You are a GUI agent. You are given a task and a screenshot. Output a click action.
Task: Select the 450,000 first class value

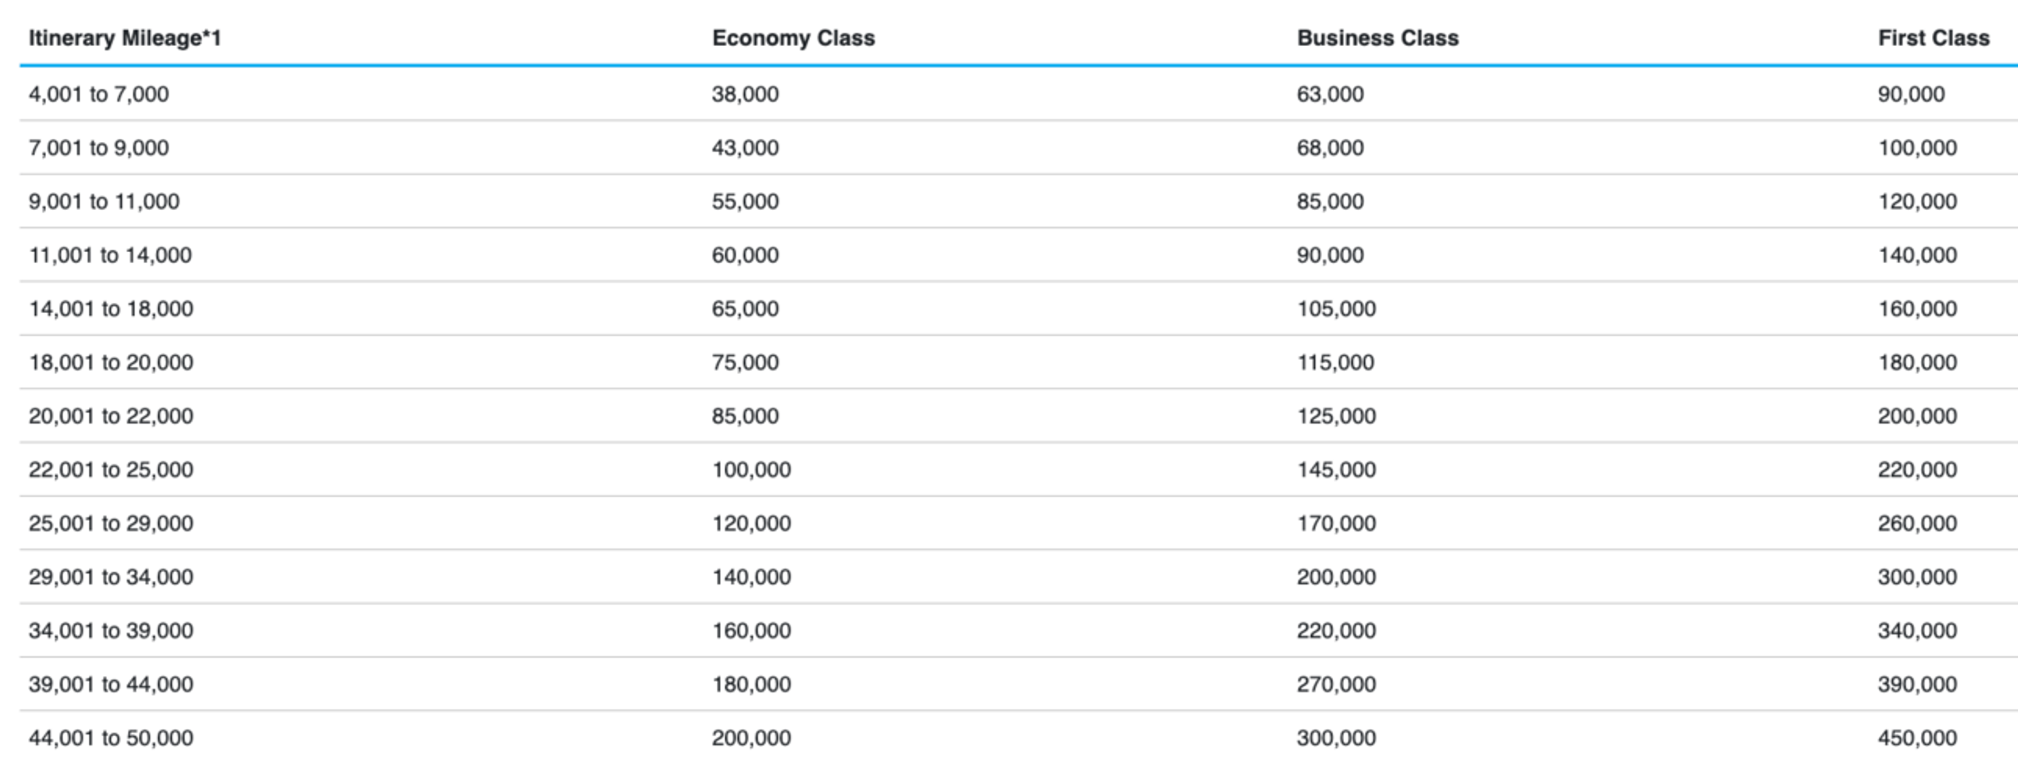point(1917,738)
